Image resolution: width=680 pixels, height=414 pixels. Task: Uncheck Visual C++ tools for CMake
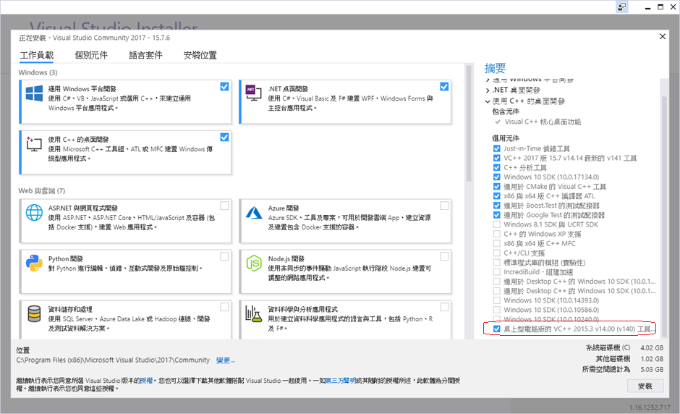click(x=496, y=186)
